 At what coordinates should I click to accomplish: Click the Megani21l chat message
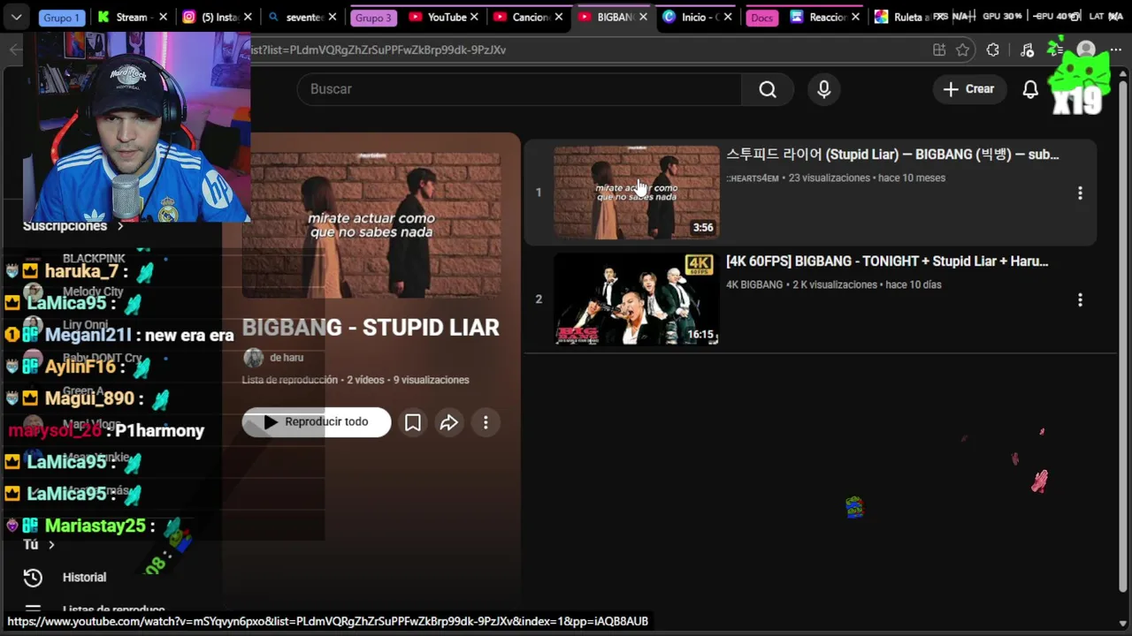119,336
